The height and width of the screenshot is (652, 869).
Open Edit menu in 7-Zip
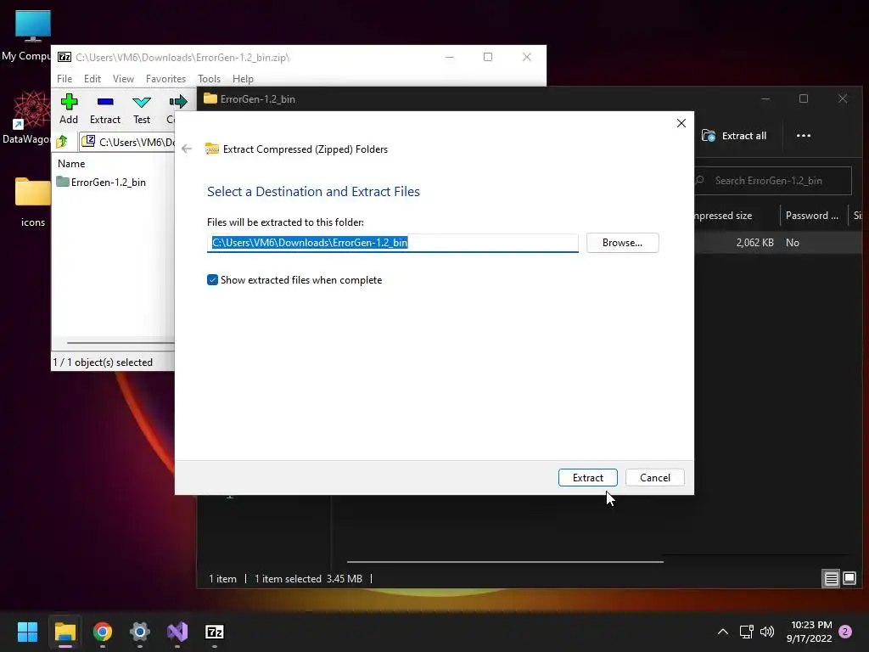(92, 79)
